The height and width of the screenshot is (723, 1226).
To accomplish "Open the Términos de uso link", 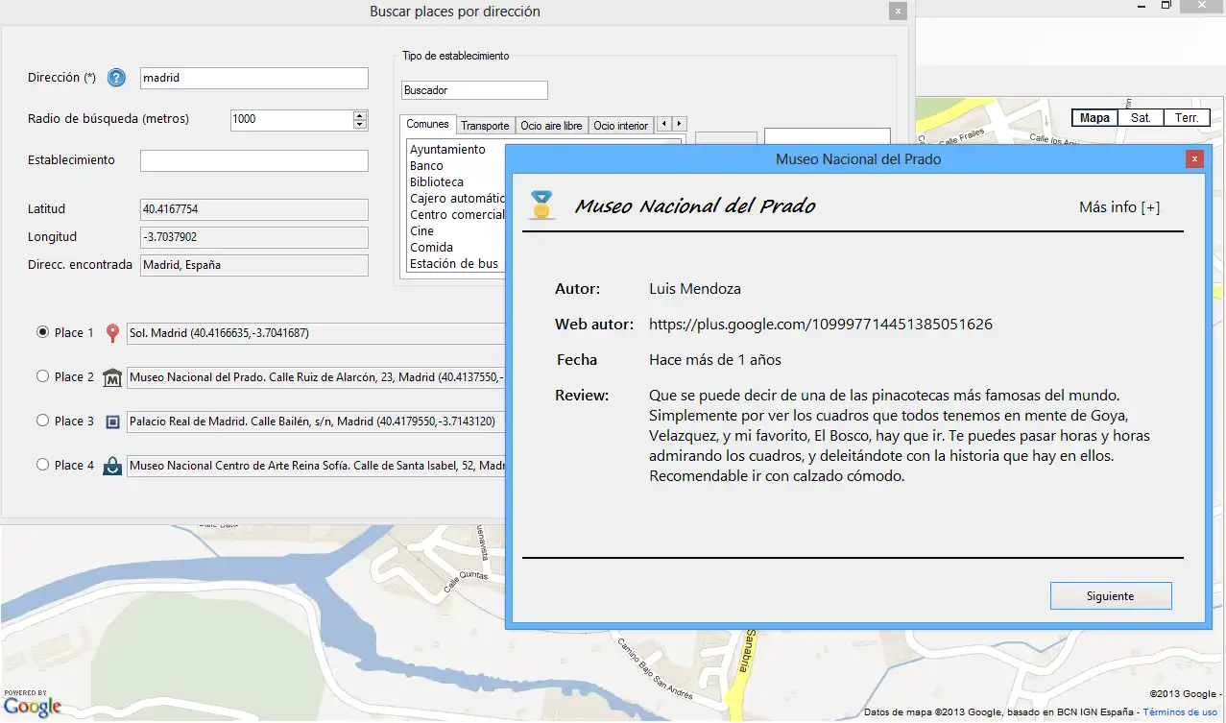I will tap(1180, 712).
